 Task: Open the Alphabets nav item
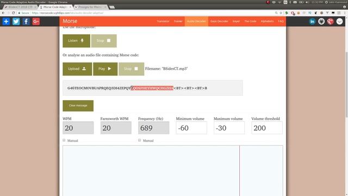point(267,21)
